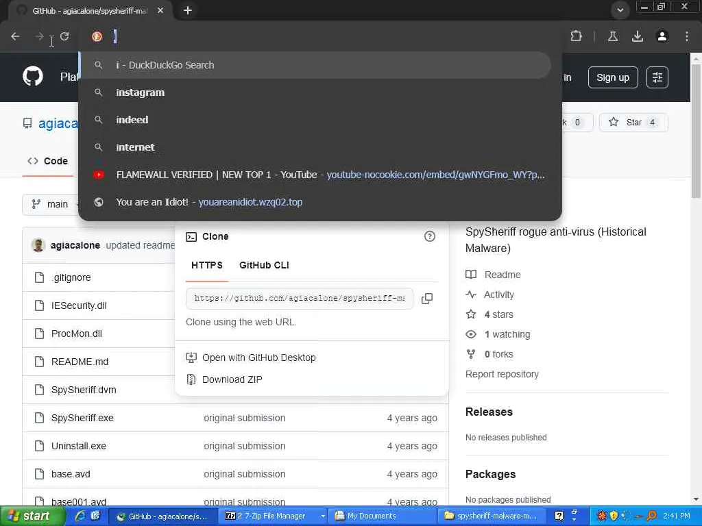The width and height of the screenshot is (702, 526).
Task: Open the browser downloads icon
Action: coord(638,36)
